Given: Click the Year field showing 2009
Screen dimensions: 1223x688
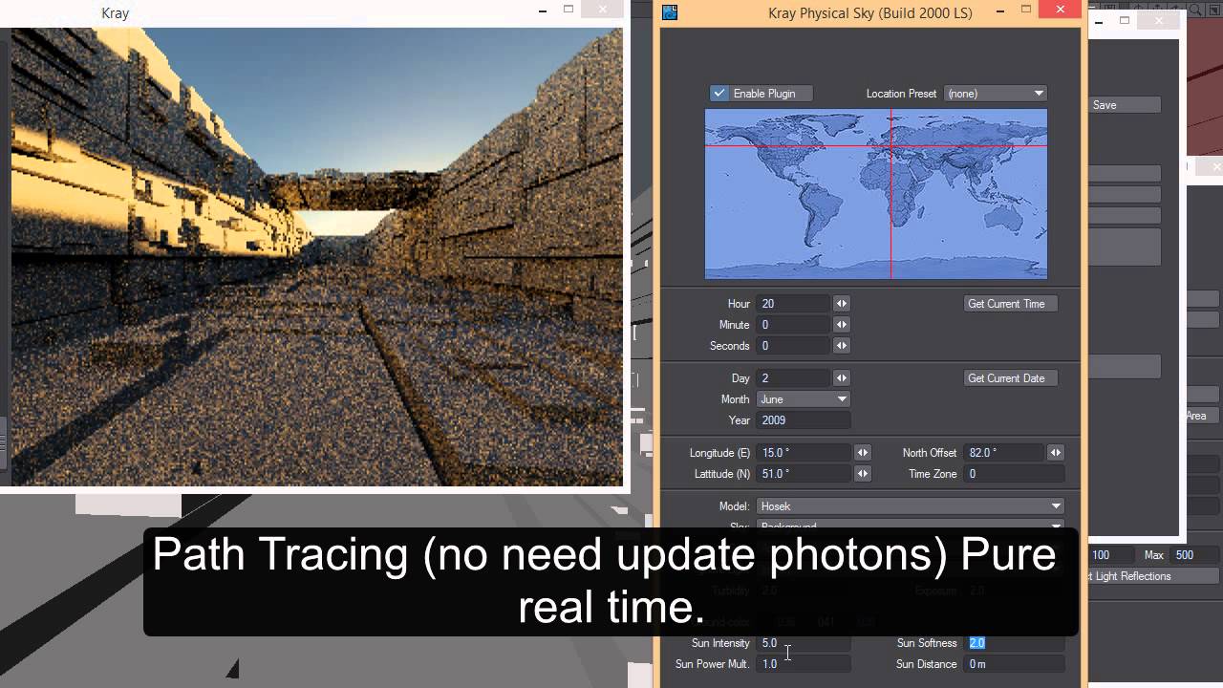Looking at the screenshot, I should (x=804, y=420).
